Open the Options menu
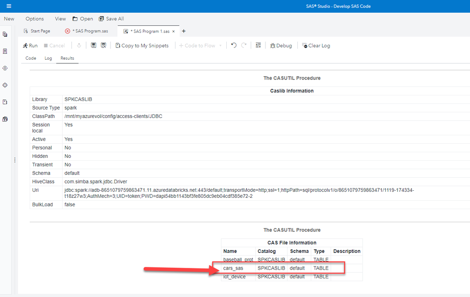Screen dimensions: 470x297 click(34, 19)
